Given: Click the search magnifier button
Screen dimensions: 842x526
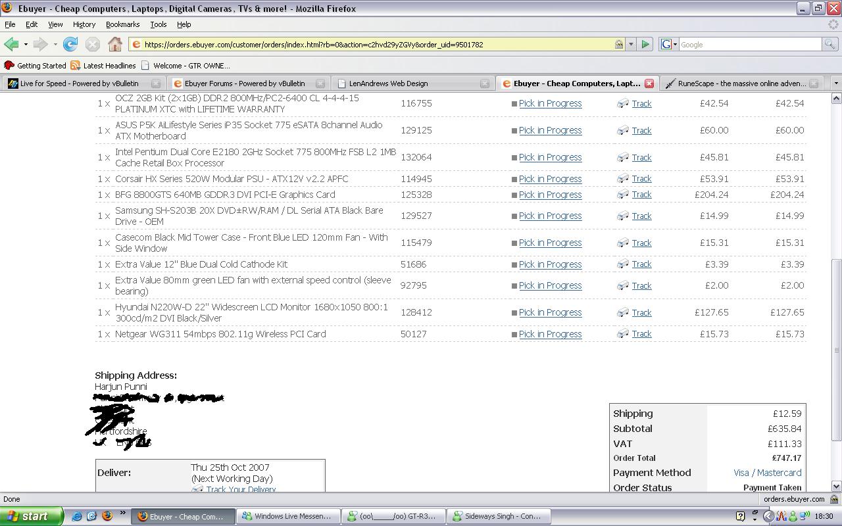Looking at the screenshot, I should tap(830, 44).
